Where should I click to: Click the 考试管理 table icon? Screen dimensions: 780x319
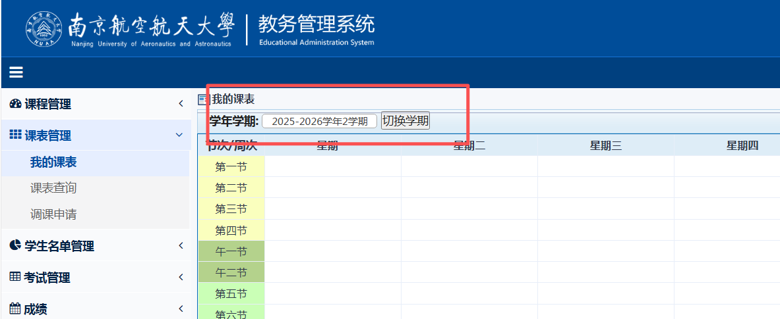point(16,277)
